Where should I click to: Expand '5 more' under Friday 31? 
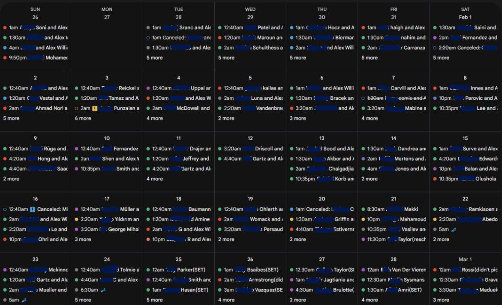tap(370, 58)
